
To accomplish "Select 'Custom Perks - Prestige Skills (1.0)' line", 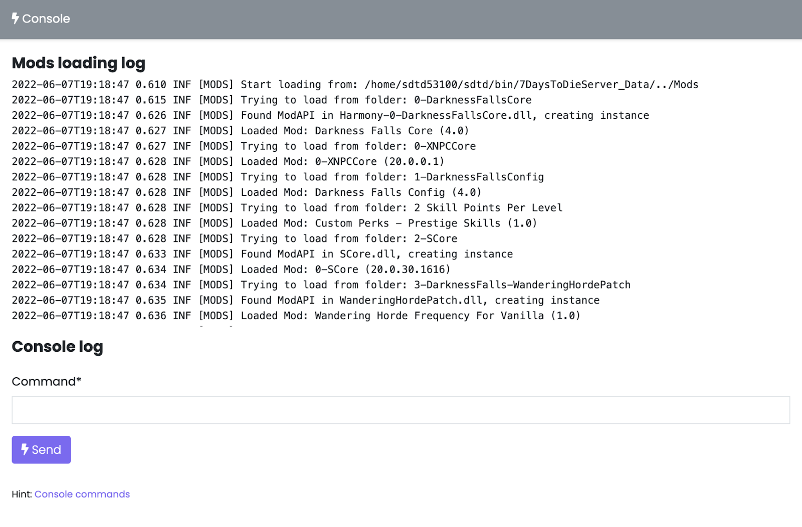I will pyautogui.click(x=275, y=223).
